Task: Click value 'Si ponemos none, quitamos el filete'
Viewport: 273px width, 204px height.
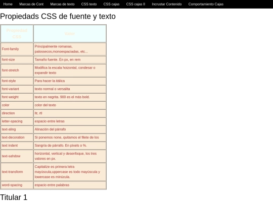Action: point(70,138)
